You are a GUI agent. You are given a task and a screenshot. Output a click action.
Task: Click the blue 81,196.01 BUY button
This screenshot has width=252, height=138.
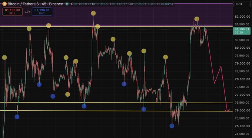coord(42,11)
